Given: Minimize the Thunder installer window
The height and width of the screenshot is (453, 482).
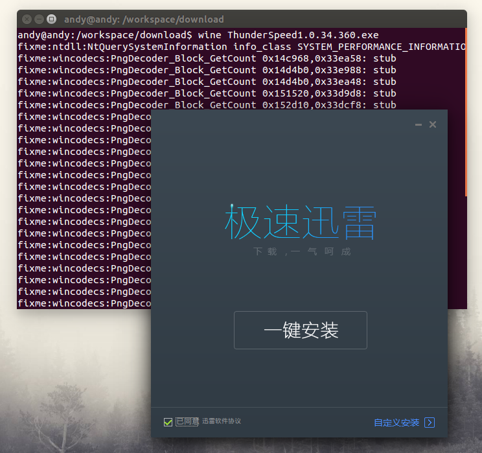Looking at the screenshot, I should point(419,124).
